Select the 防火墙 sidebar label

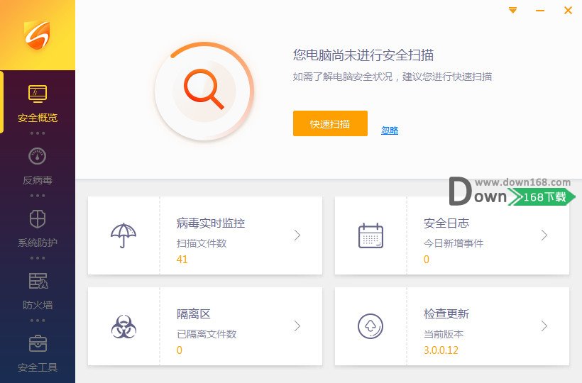click(38, 305)
